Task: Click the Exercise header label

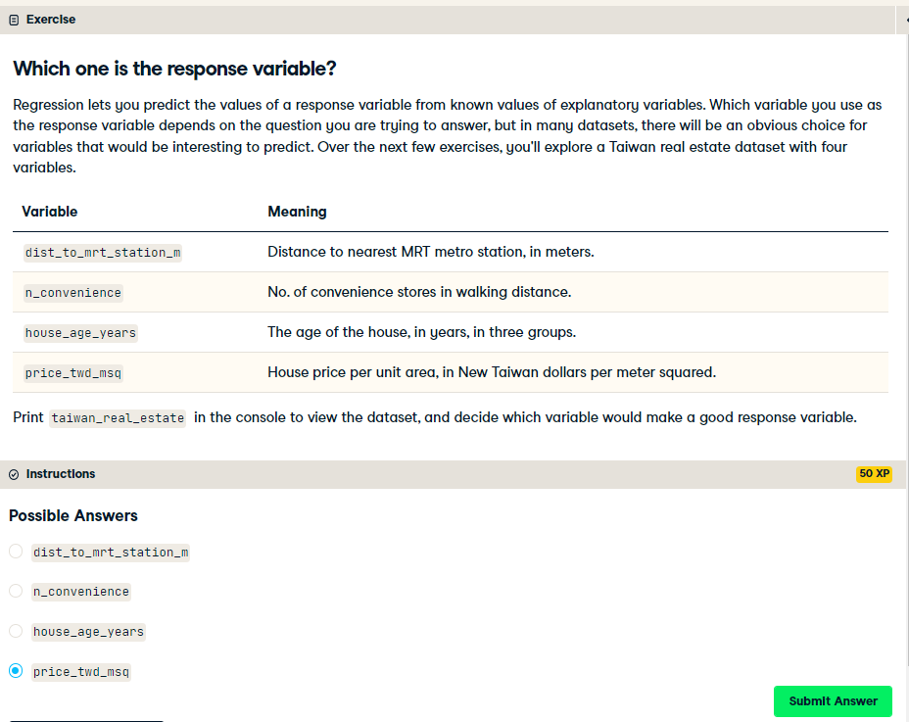Action: tap(50, 20)
